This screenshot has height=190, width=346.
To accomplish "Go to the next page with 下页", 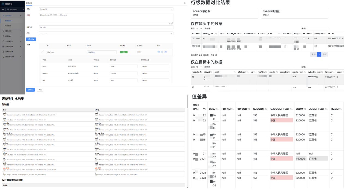I will tap(324, 54).
